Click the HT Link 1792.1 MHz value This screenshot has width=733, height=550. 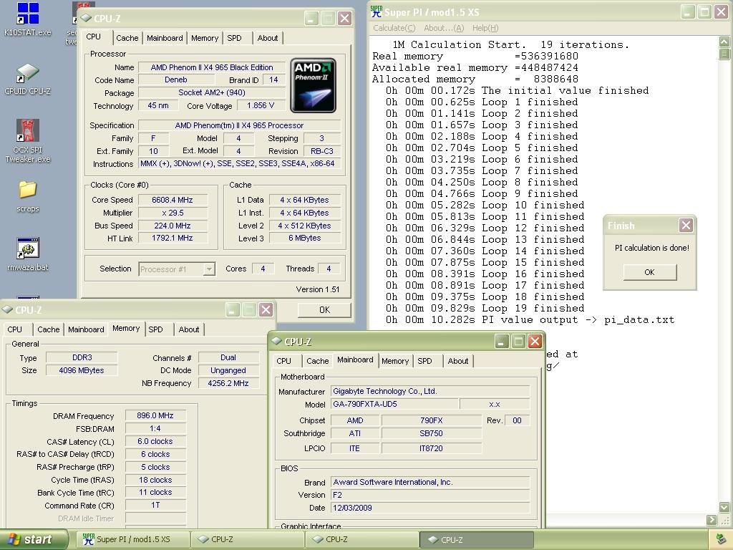(x=172, y=238)
